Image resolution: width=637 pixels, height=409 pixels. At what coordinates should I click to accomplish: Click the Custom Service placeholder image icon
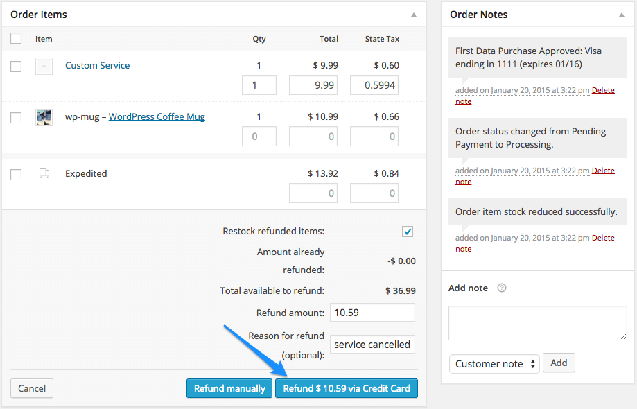click(44, 64)
